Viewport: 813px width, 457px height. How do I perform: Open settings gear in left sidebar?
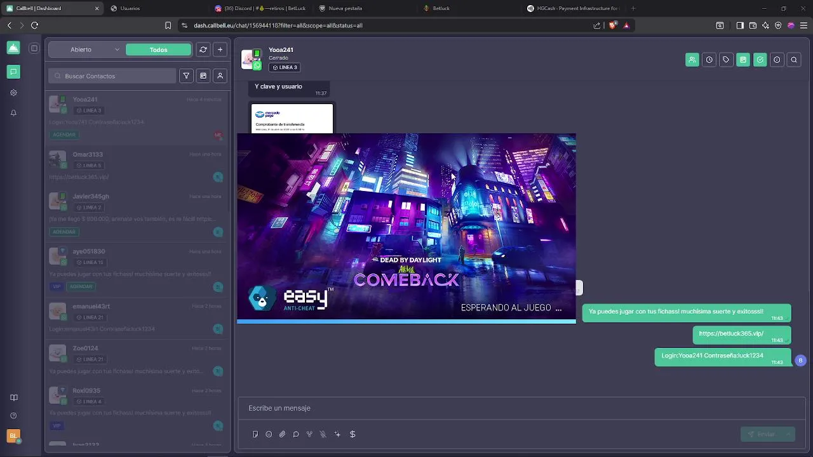tap(13, 93)
